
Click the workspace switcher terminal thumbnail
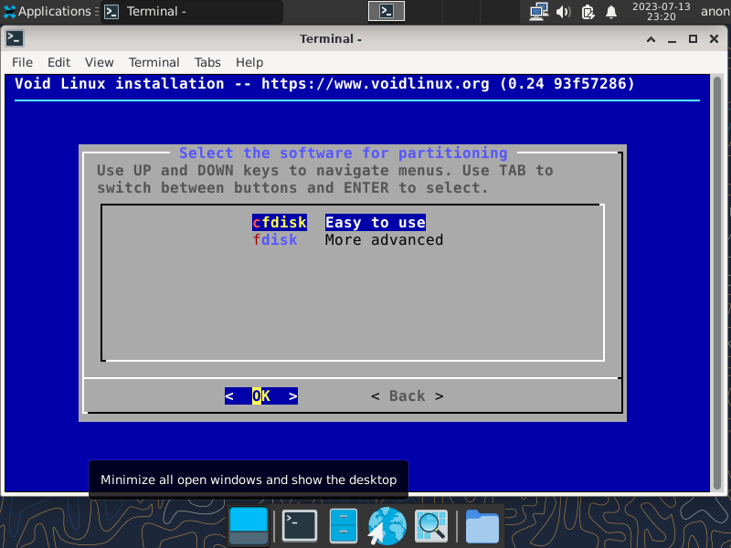point(386,11)
